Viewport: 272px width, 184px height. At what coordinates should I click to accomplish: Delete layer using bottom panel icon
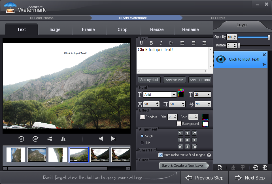pyautogui.click(x=220, y=168)
